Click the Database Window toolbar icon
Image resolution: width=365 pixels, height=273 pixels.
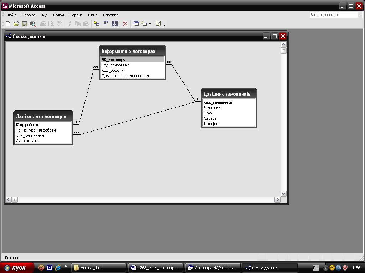pos(136,24)
